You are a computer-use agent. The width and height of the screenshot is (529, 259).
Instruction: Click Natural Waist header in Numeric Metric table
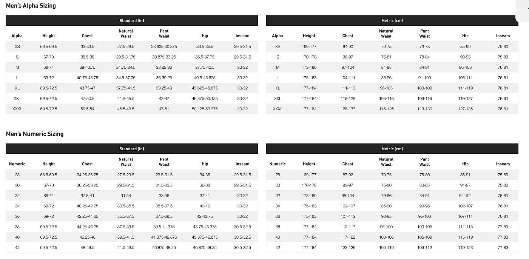tap(386, 162)
